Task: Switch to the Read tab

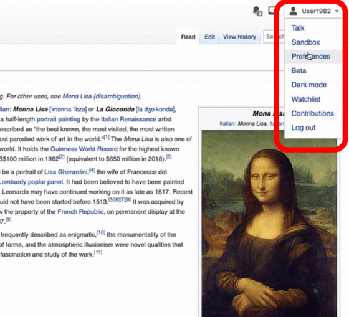Action: (x=188, y=37)
